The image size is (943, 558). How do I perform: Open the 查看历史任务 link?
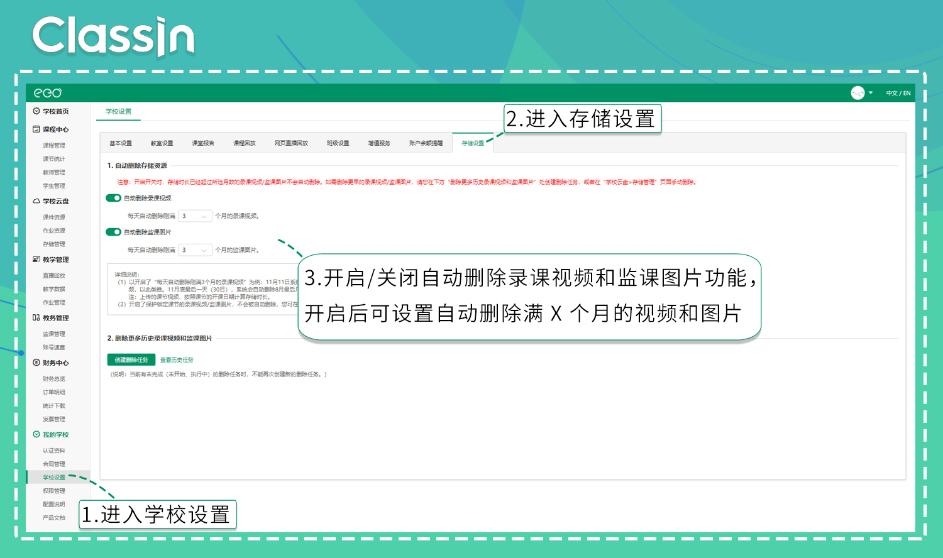[x=177, y=360]
